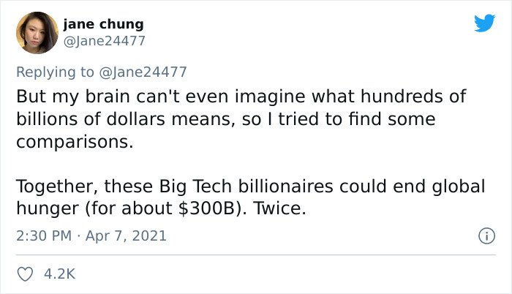This screenshot has width=512, height=294.
Task: Click the Twitter bird logo
Action: (484, 23)
